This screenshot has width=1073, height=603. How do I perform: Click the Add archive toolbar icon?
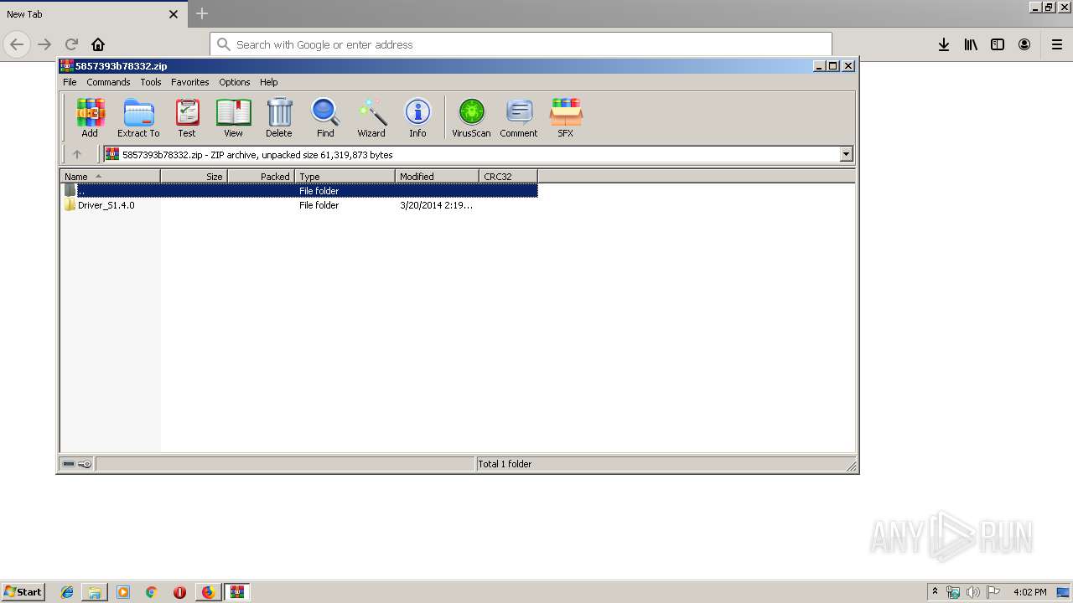coord(90,117)
